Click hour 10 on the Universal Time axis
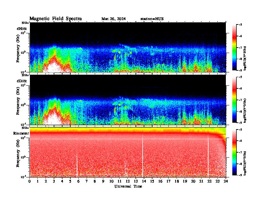The height and width of the screenshot is (208, 269). click(111, 181)
